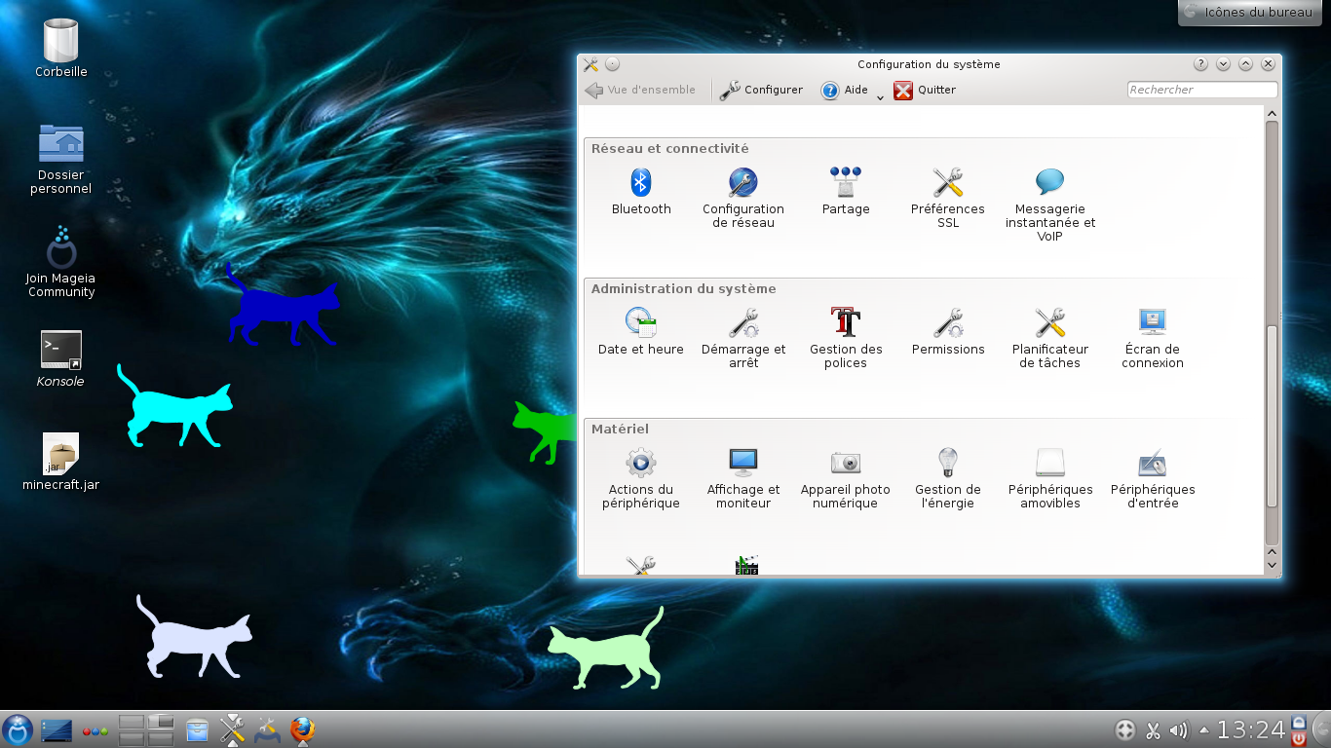This screenshot has width=1331, height=748.
Task: Click the Aide toolbar button
Action: 845,91
